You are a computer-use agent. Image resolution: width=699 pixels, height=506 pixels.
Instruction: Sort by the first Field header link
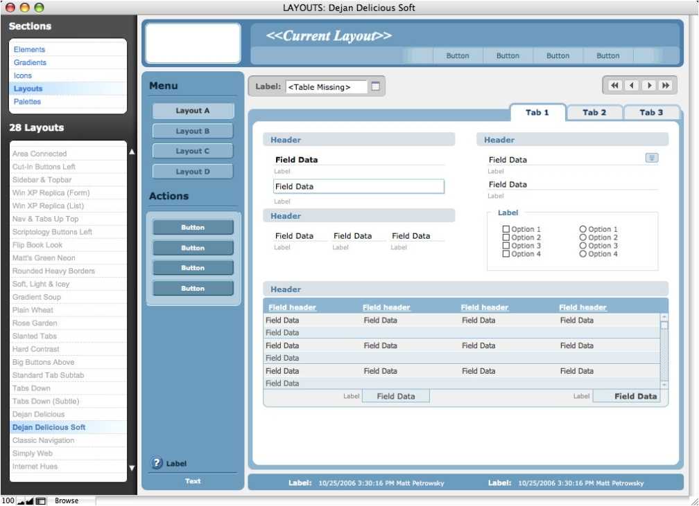click(x=292, y=307)
